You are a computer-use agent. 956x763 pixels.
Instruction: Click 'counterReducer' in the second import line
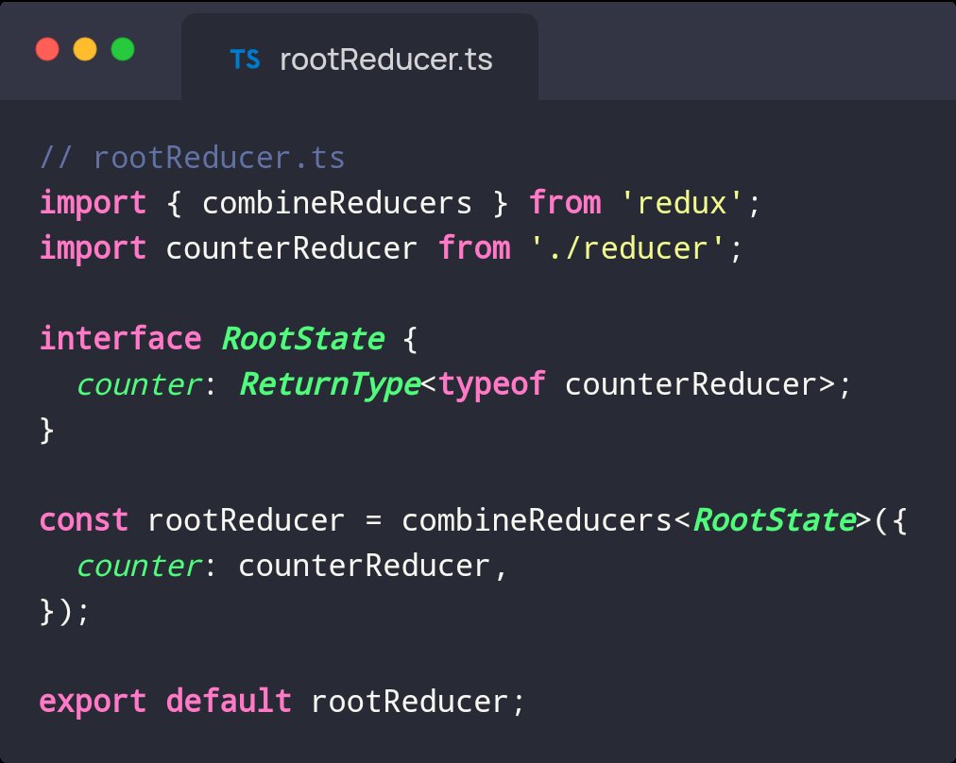coord(292,248)
